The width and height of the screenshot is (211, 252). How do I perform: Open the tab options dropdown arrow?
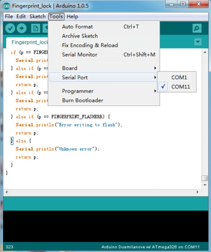198,42
